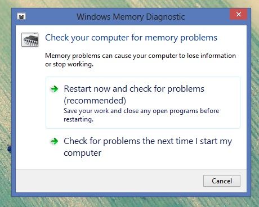This screenshot has width=259, height=207.
Task: Click the Cancel button
Action: point(222,181)
